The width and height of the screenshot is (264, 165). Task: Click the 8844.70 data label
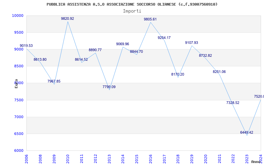coord(136,52)
